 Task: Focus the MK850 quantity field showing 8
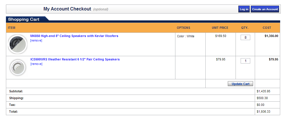245,38
